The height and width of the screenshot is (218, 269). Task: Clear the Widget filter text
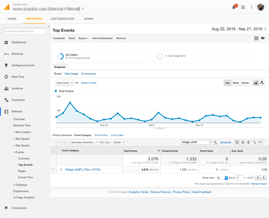(210, 142)
